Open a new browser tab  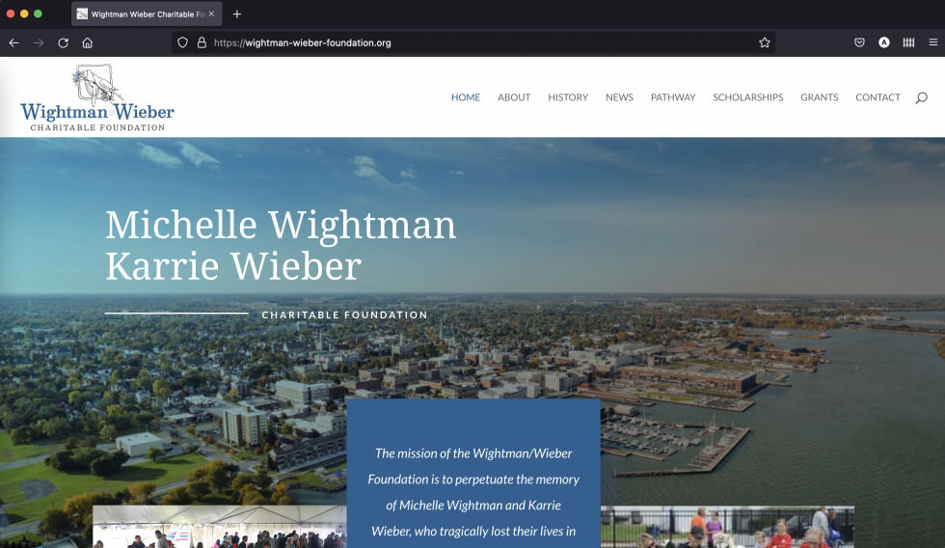coord(237,14)
